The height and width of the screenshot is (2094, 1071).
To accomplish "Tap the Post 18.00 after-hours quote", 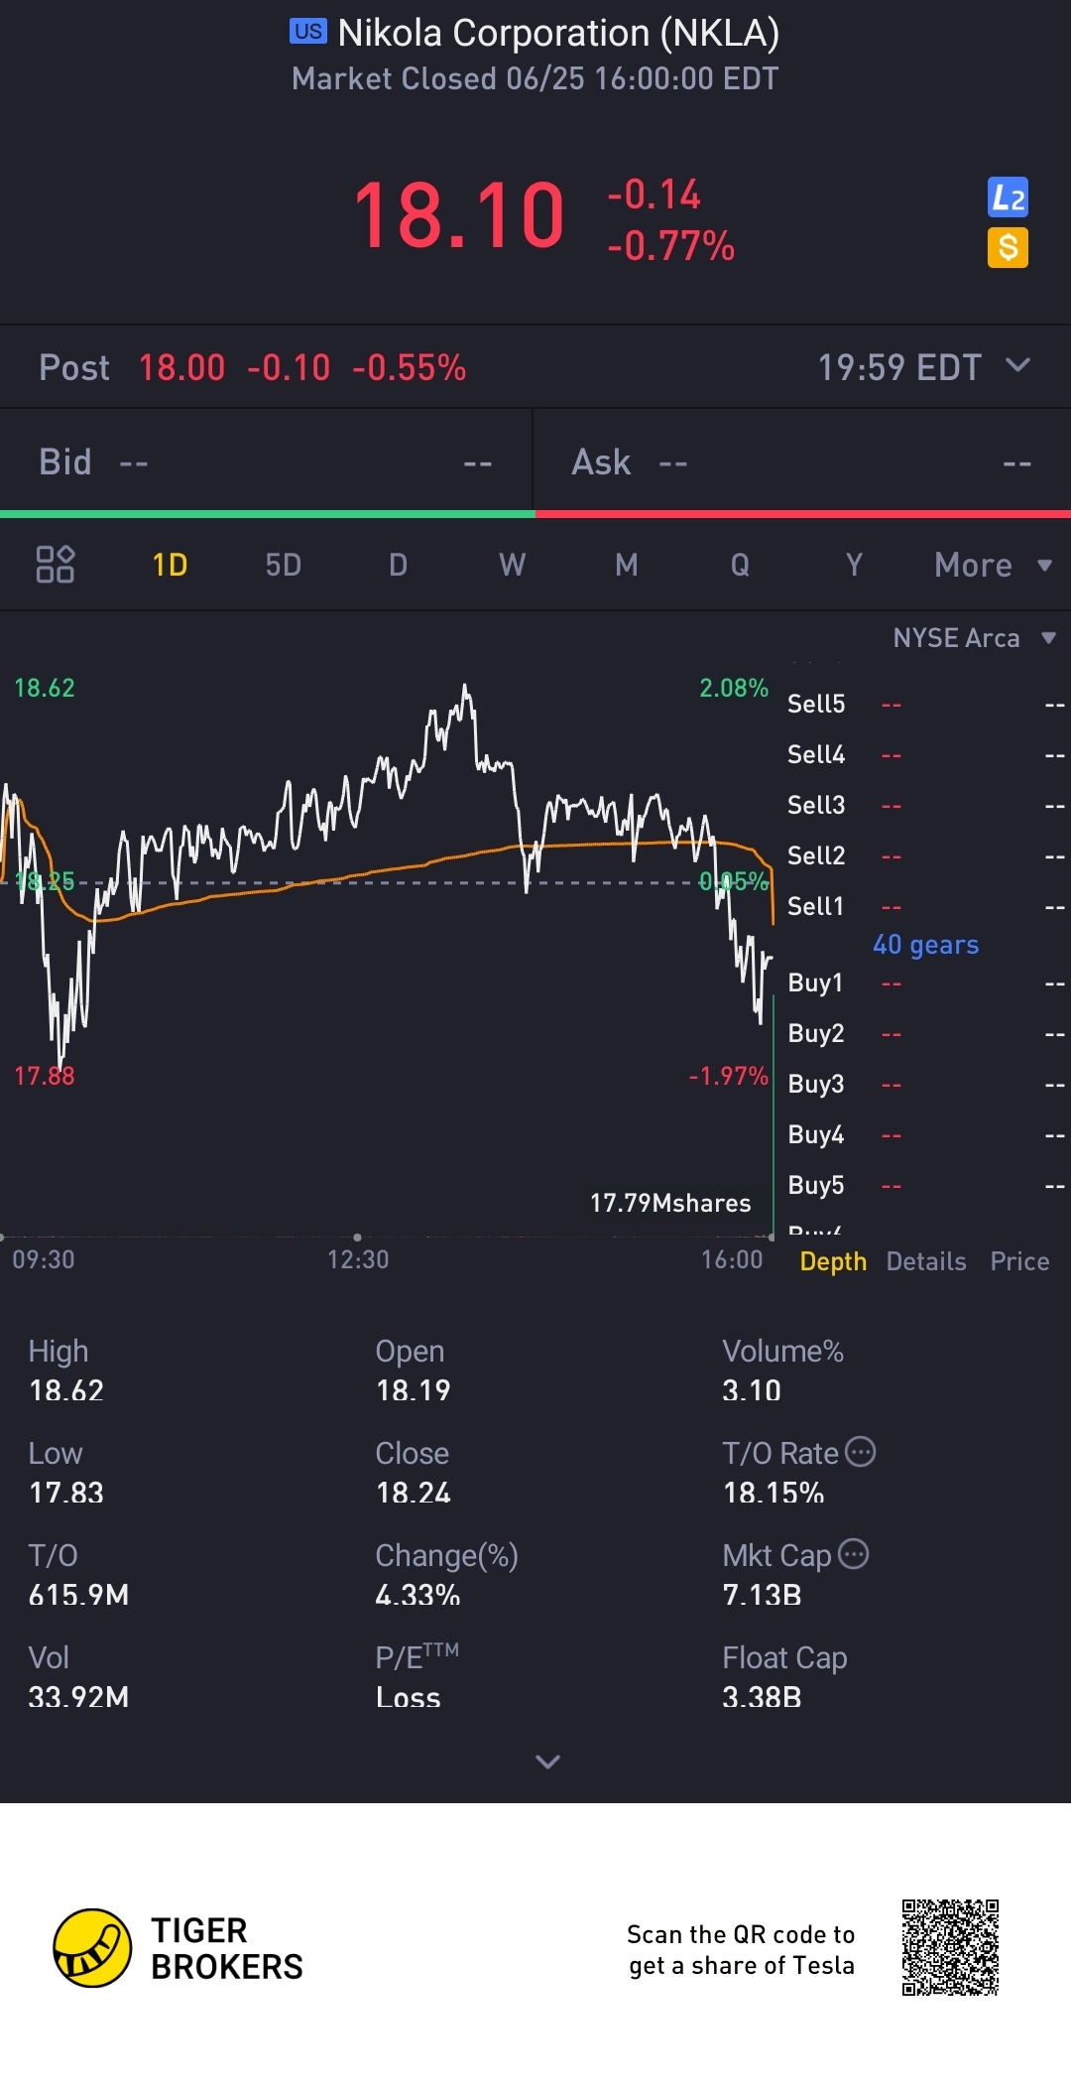I will point(252,367).
